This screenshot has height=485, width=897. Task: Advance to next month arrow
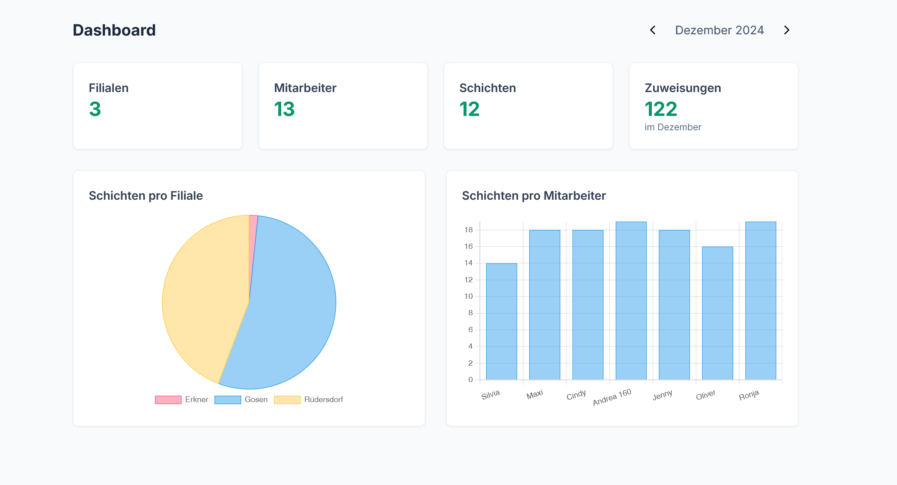pyautogui.click(x=786, y=30)
